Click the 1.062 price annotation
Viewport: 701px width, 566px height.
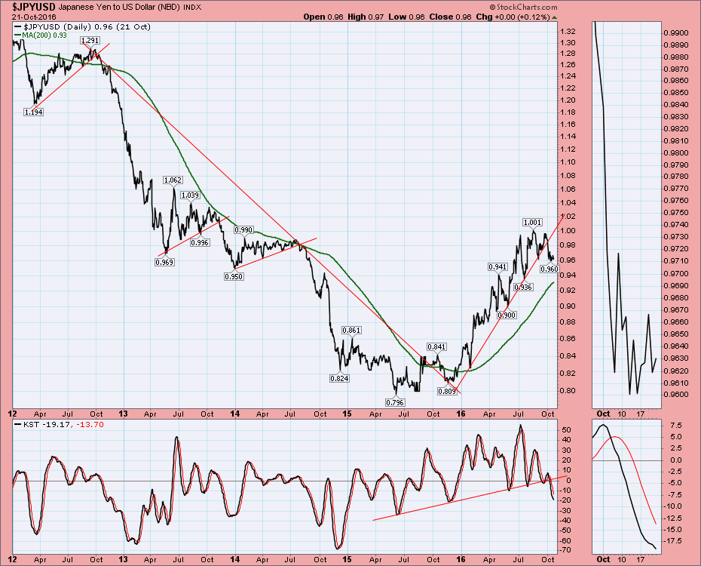pyautogui.click(x=173, y=180)
